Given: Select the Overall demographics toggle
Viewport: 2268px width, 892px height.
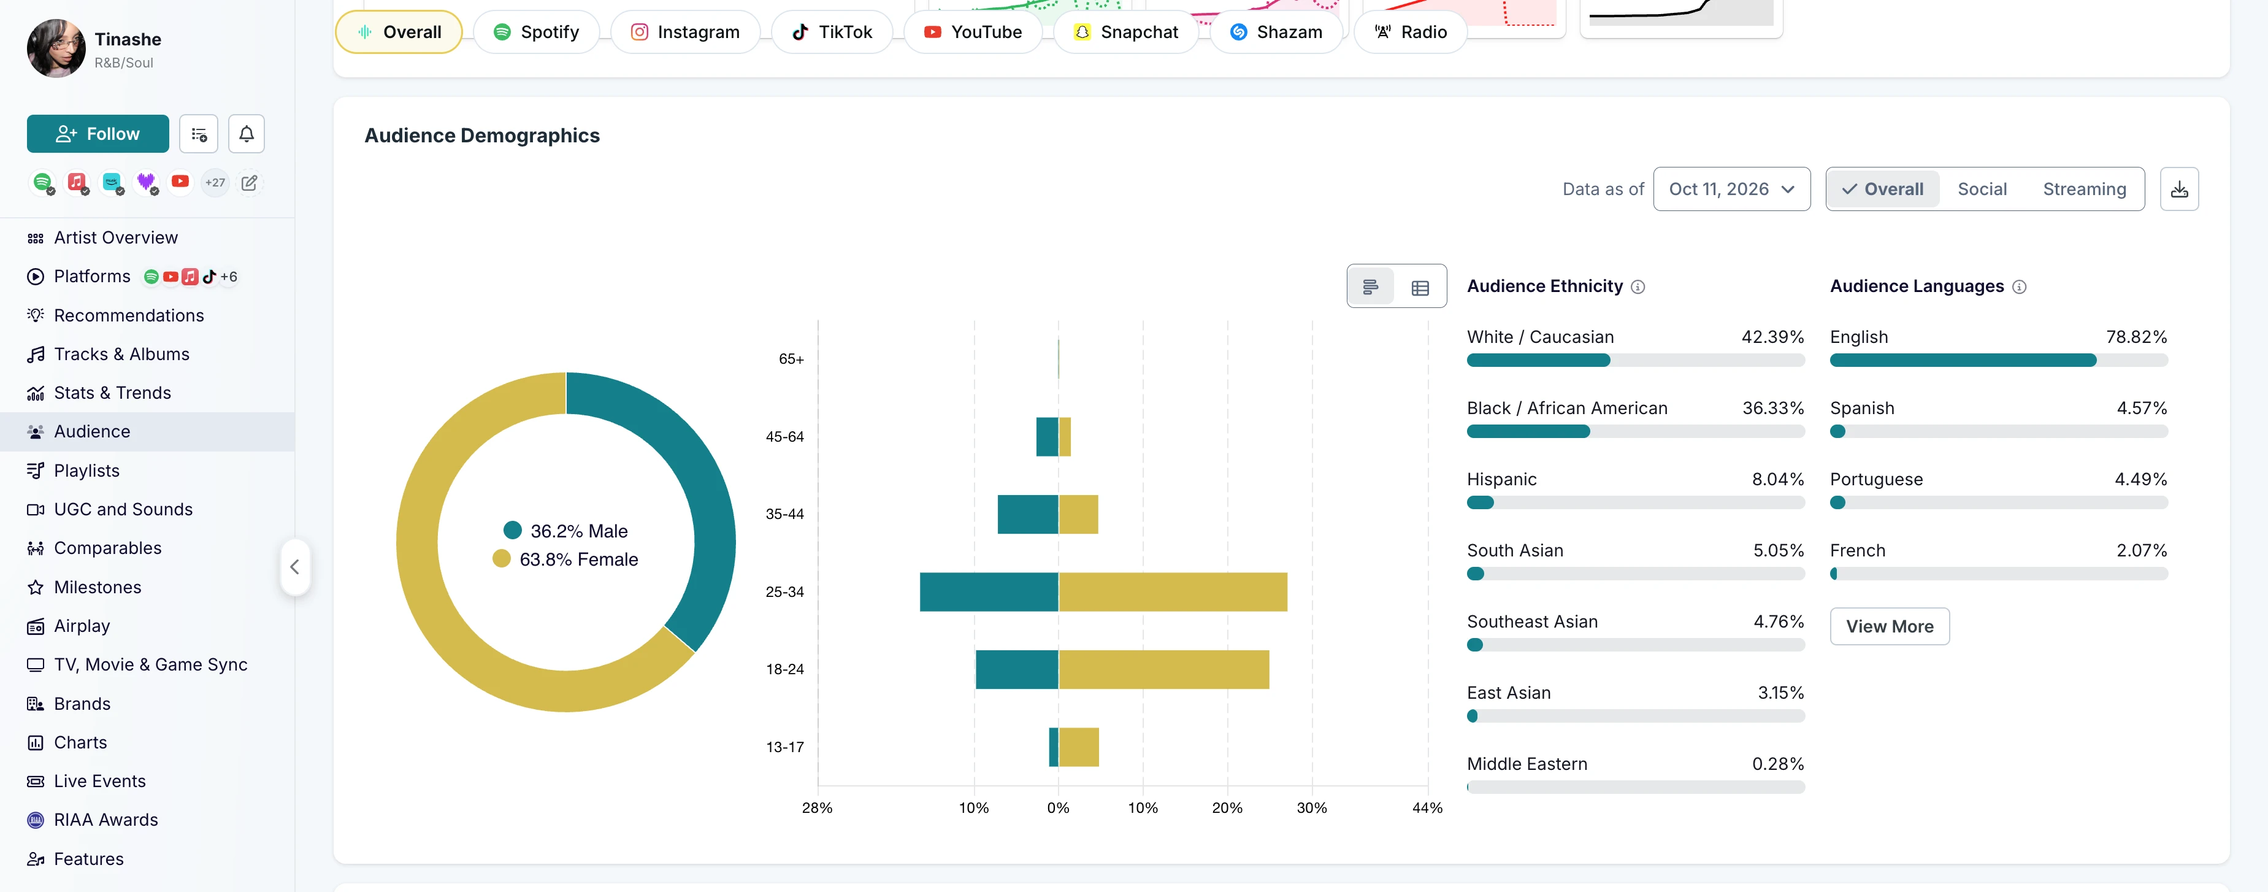Looking at the screenshot, I should 1883,190.
